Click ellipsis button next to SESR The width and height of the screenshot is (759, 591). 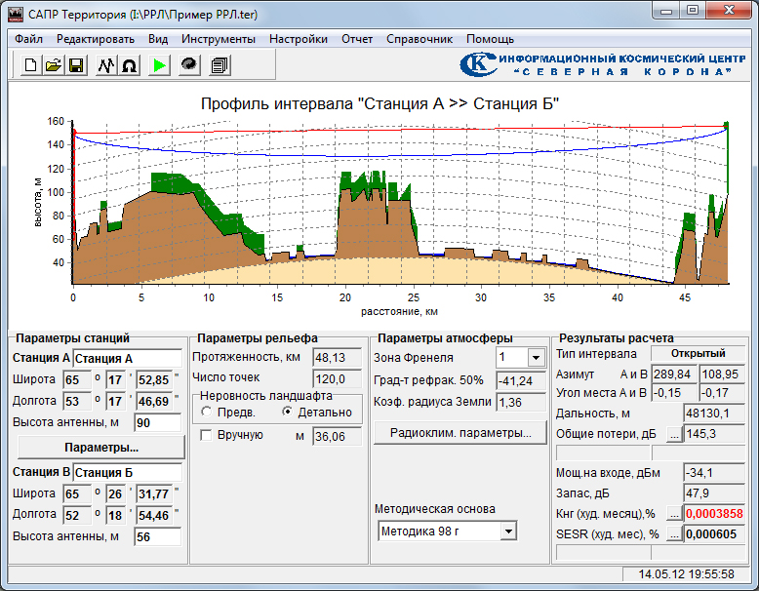coord(674,534)
